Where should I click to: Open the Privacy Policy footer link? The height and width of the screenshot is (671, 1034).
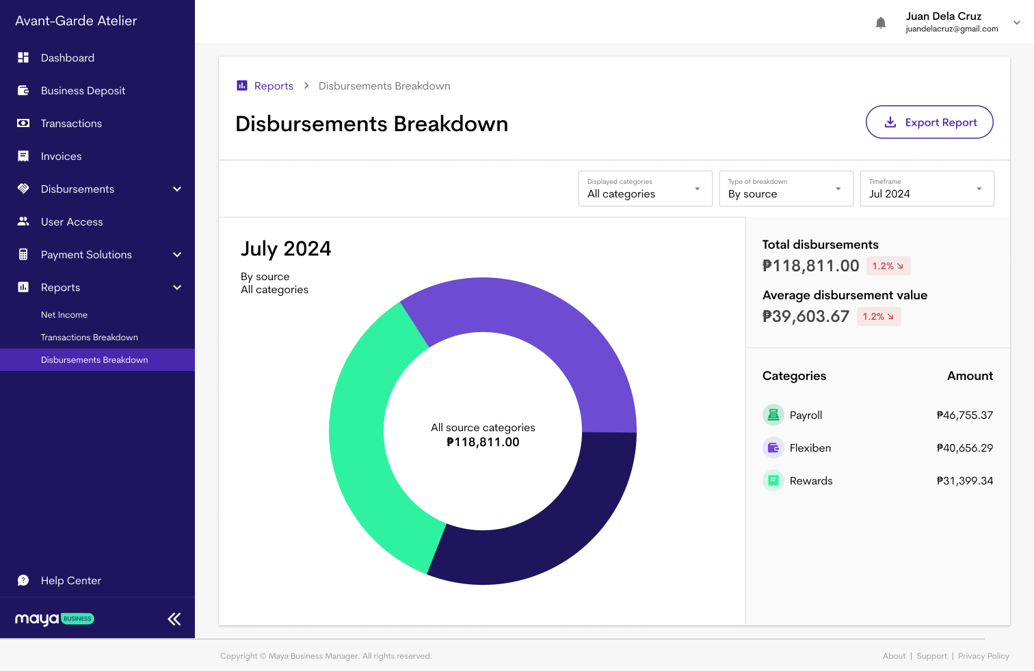click(983, 656)
